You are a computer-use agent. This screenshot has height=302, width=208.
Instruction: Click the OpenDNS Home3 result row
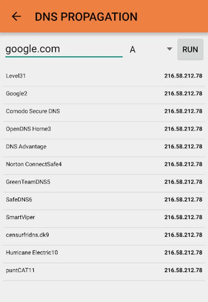(x=67, y=129)
